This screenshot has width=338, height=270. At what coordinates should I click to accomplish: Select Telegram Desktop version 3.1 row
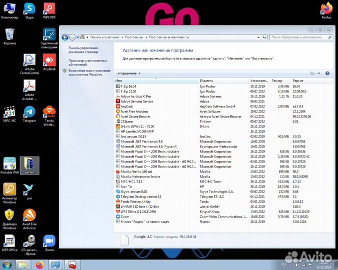[x=220, y=196]
